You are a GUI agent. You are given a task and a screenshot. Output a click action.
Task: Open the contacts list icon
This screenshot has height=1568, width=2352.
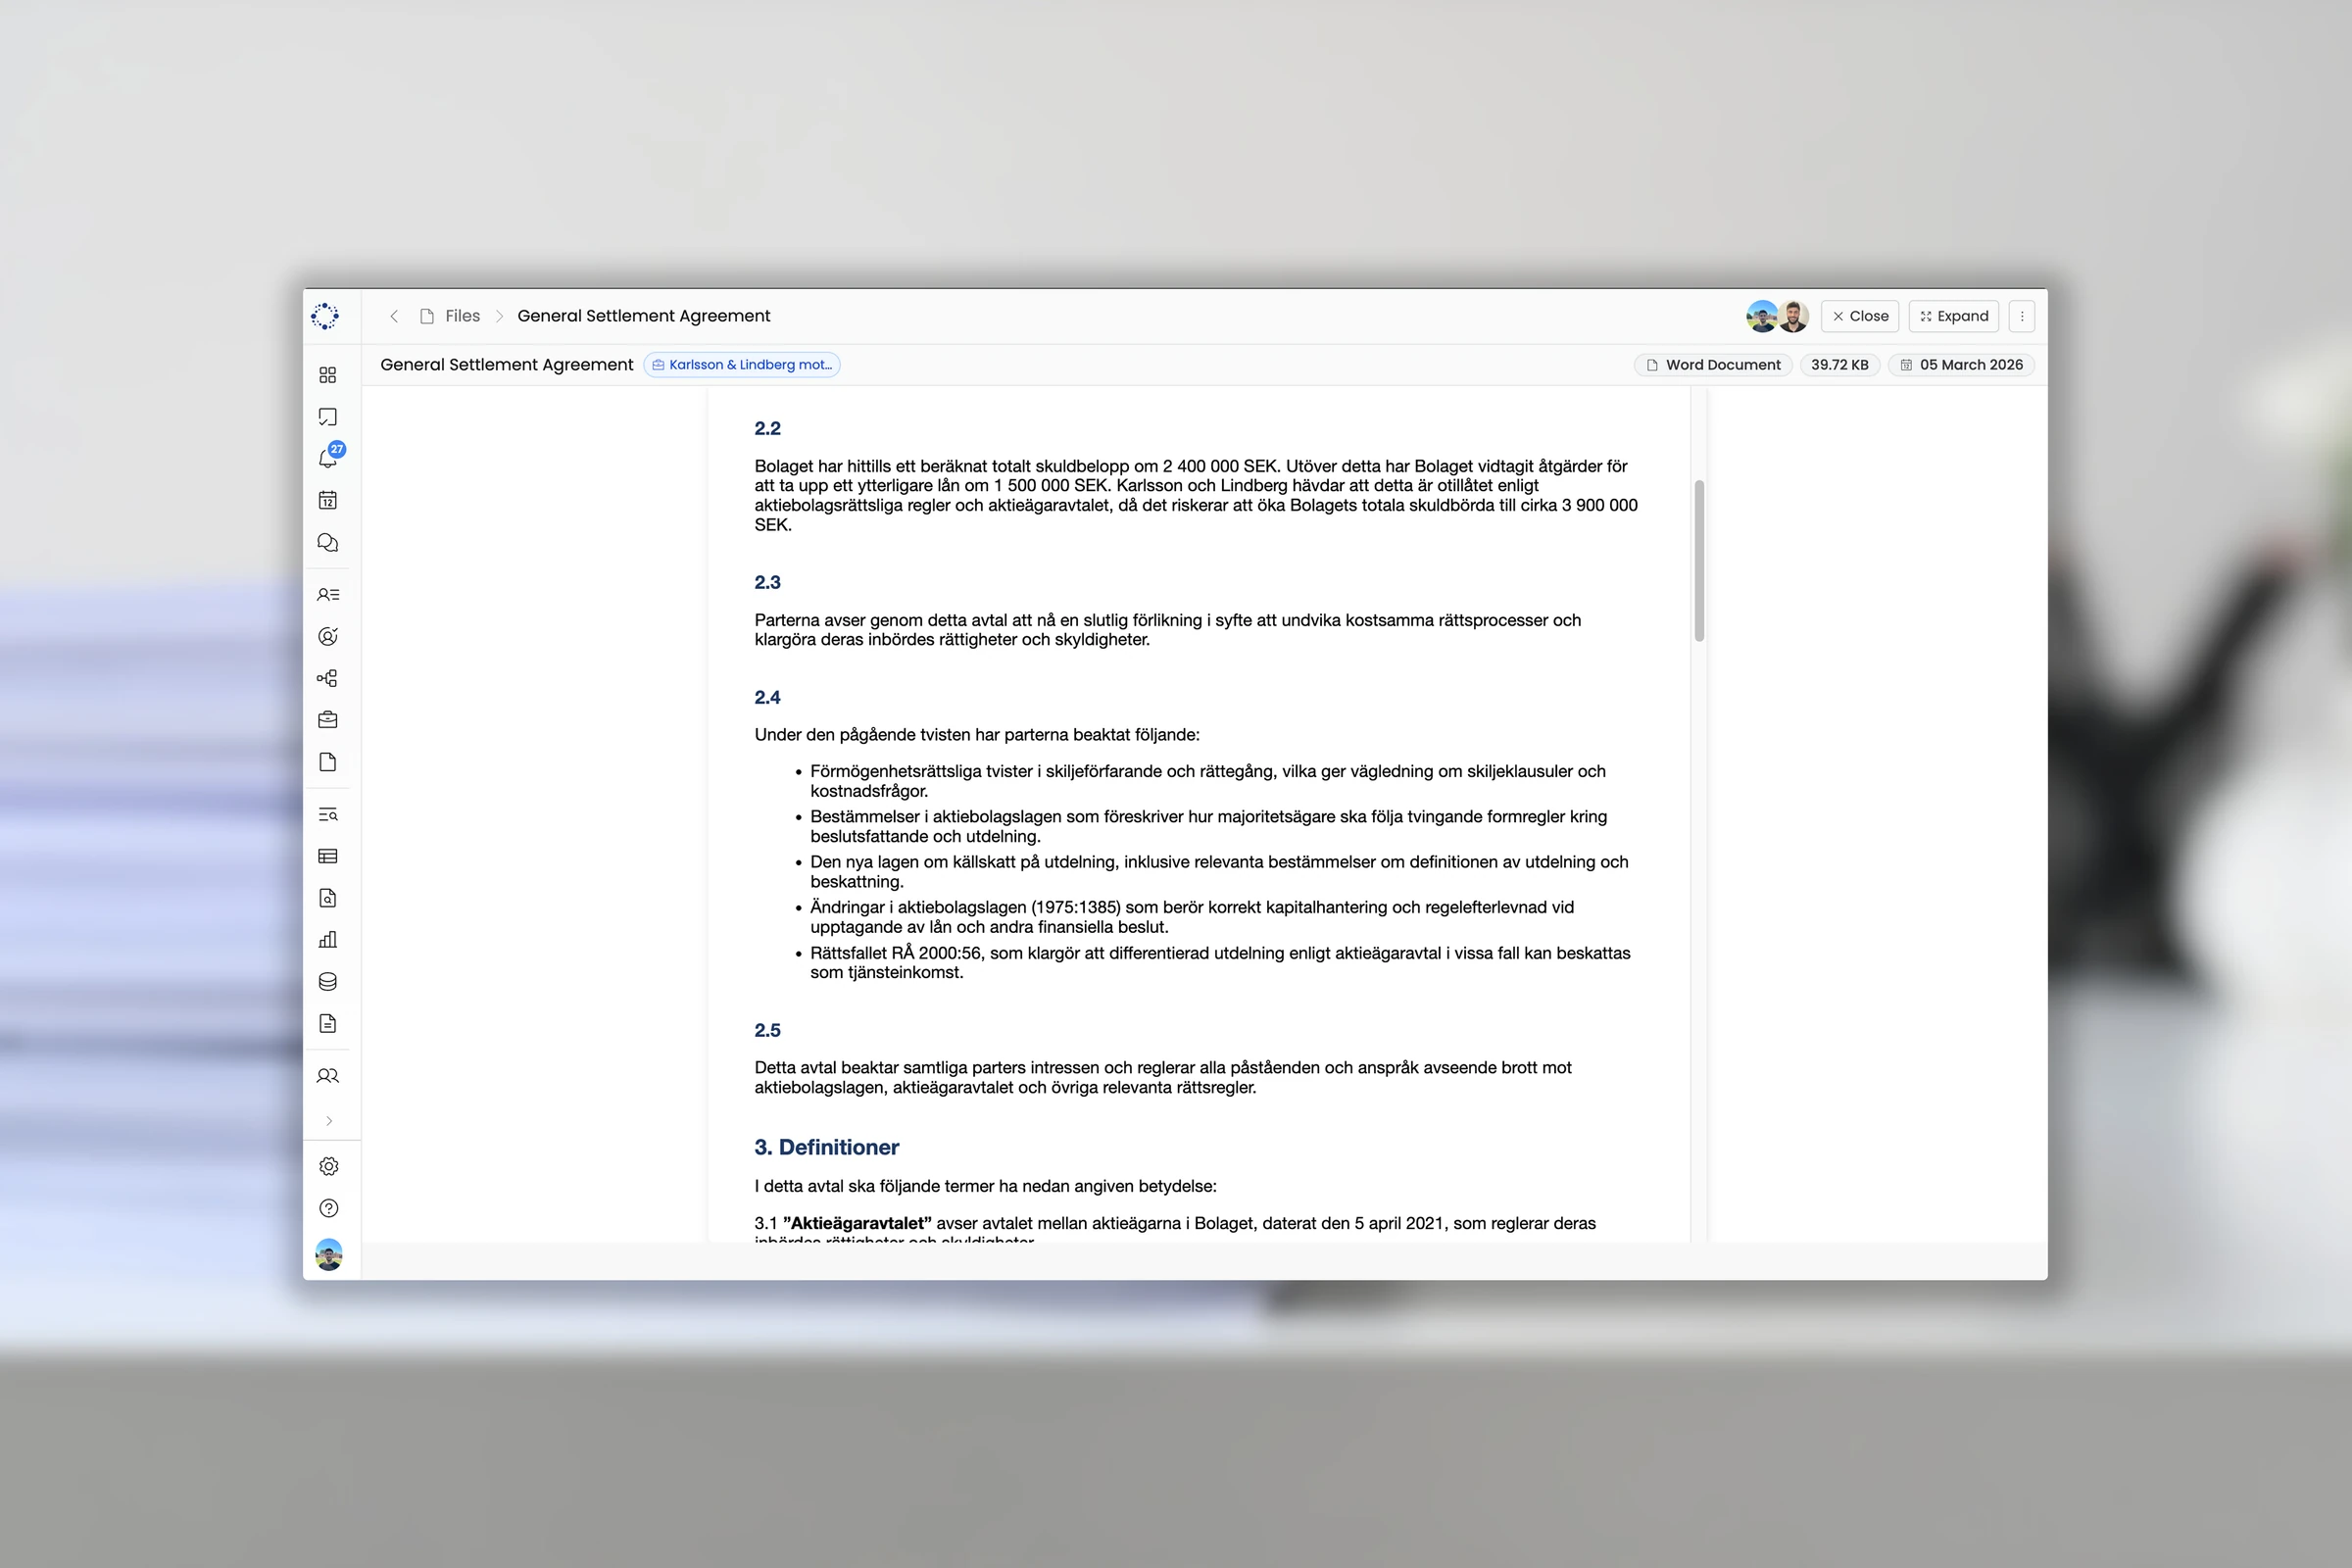(x=327, y=594)
